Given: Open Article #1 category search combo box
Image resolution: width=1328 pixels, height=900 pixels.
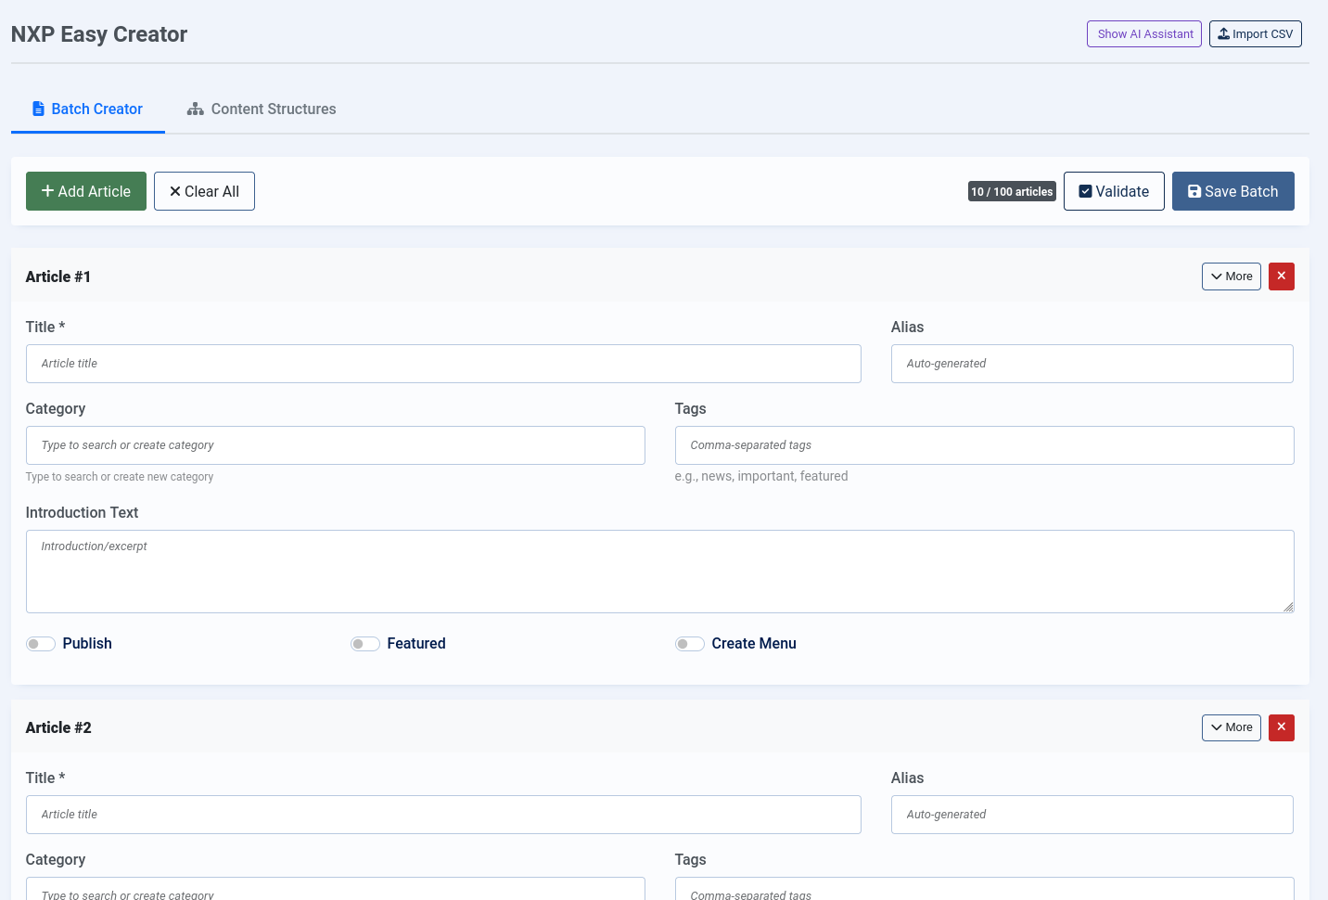Looking at the screenshot, I should tap(335, 445).
